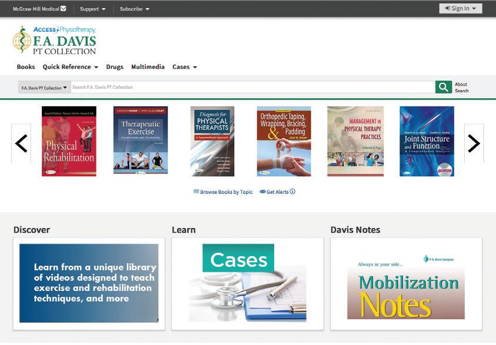This screenshot has width=496, height=345.
Task: Click the Get Alerts info icon
Action: [292, 192]
